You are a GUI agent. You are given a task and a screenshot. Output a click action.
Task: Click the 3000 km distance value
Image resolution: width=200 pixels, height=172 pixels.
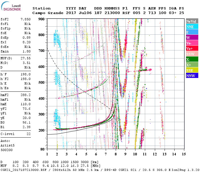85,162
